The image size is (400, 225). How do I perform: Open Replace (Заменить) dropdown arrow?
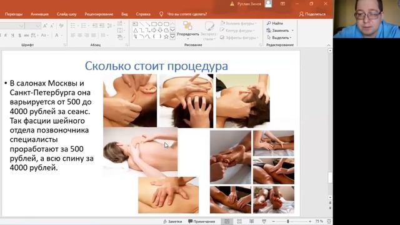point(292,31)
